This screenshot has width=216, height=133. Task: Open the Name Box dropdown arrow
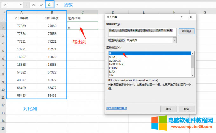21,5
